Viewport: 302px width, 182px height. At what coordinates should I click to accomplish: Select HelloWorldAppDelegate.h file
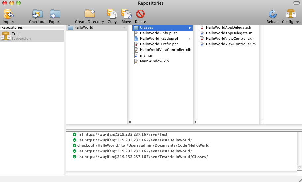tap(228, 28)
